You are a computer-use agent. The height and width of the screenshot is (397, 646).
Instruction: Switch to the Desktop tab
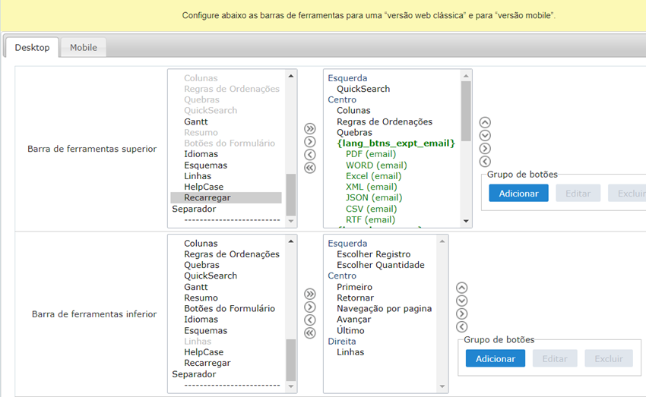tap(32, 47)
